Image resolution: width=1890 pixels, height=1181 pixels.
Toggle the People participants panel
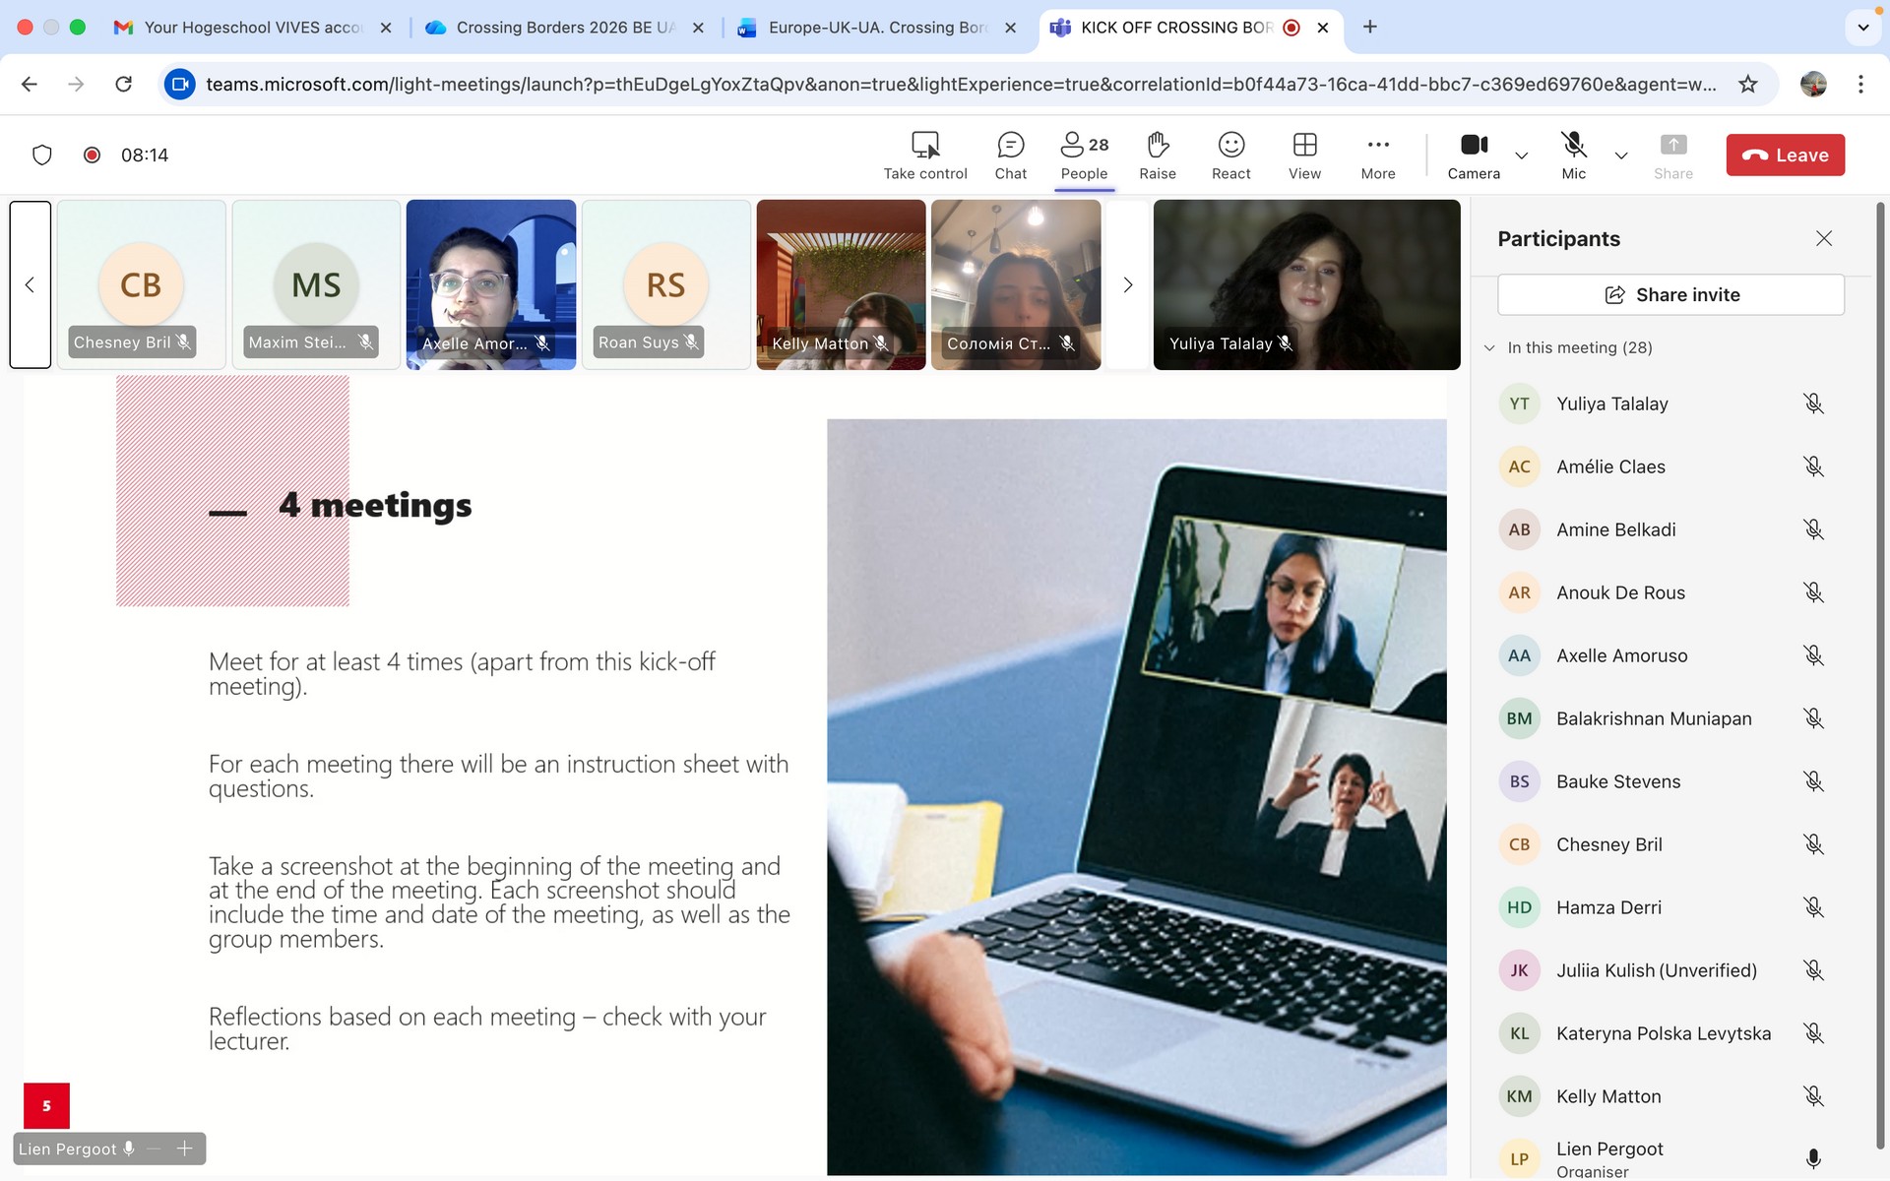tap(1084, 155)
